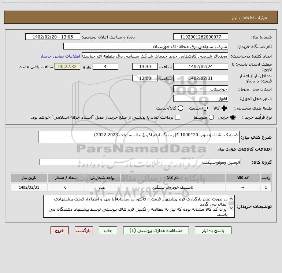282x273 pixels.
Task: Click the بازگشت back button
Action: click(84, 230)
